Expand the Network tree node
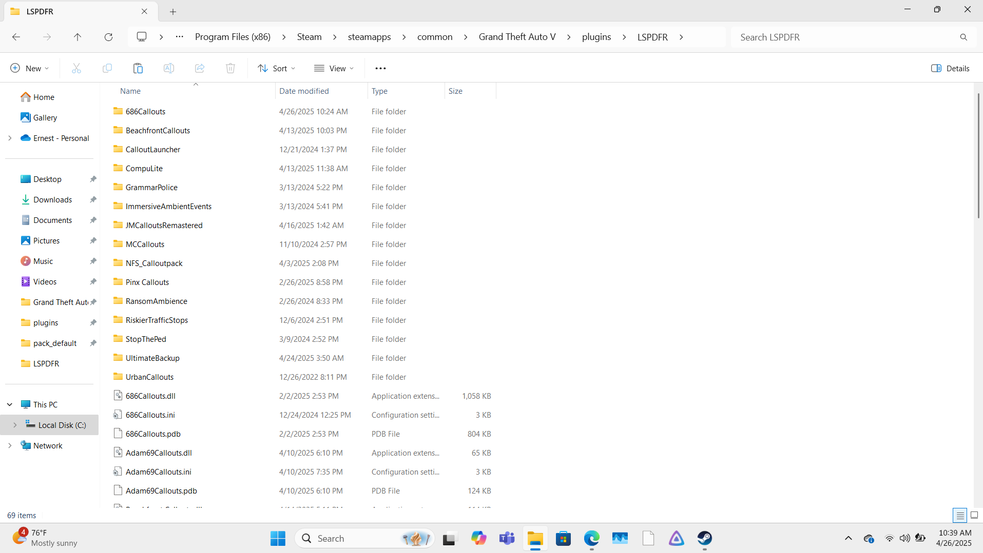The height and width of the screenshot is (553, 983). pyautogui.click(x=10, y=445)
